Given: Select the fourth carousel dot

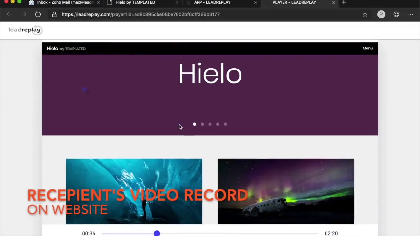Looking at the screenshot, I should coord(218,124).
